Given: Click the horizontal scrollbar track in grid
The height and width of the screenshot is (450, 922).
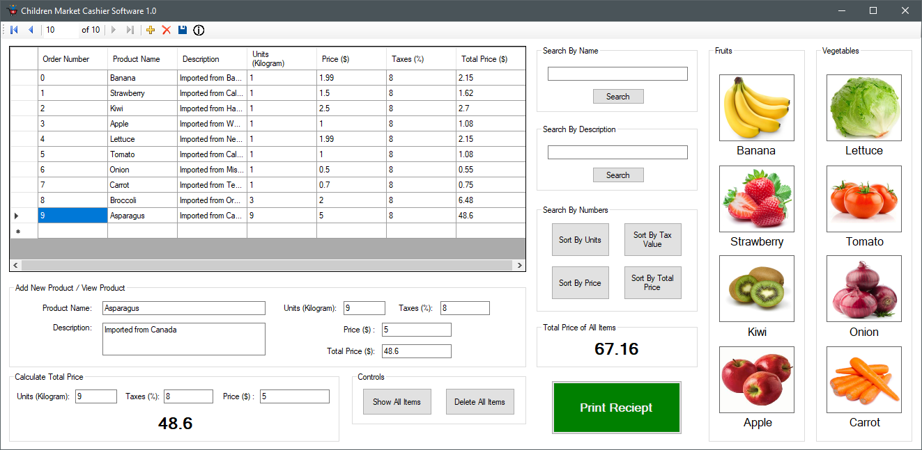Looking at the screenshot, I should click(268, 266).
